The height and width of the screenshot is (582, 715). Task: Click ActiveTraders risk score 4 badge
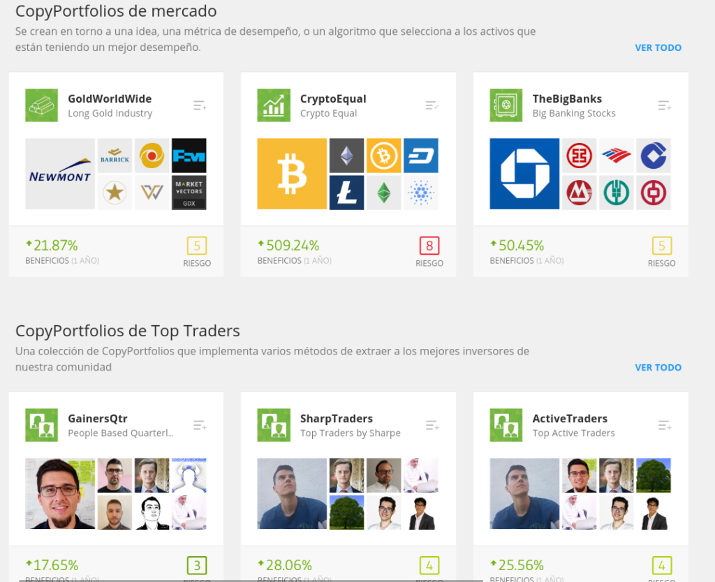(x=662, y=565)
